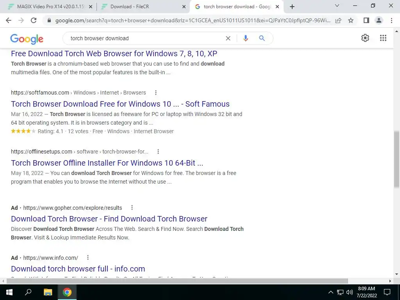
Task: Click the scroll-up arrow of the page scrollbar
Action: pos(396,31)
